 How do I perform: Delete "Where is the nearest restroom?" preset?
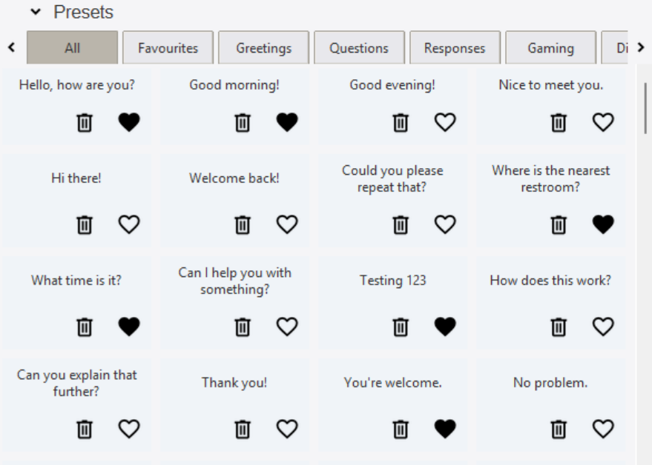tap(559, 225)
